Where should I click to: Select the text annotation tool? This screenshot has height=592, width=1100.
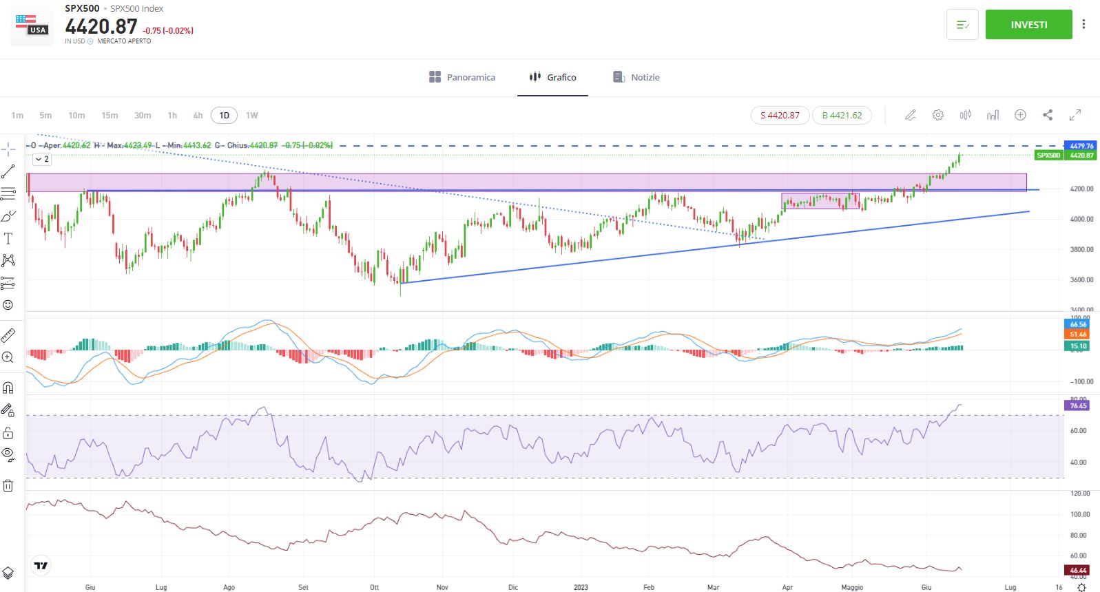(8, 238)
